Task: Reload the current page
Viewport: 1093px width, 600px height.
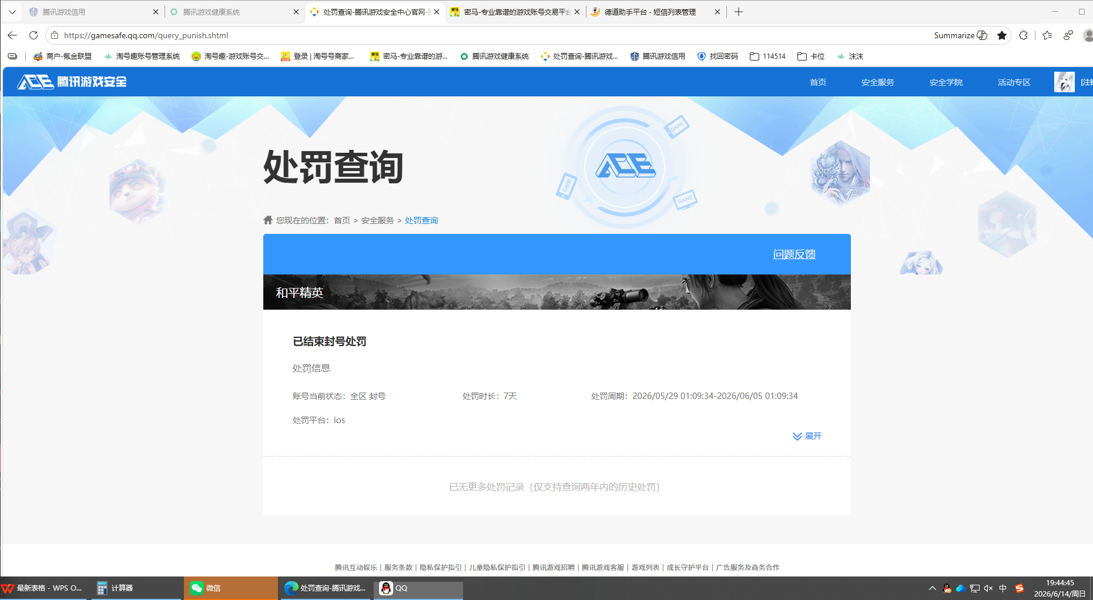Action: [33, 35]
